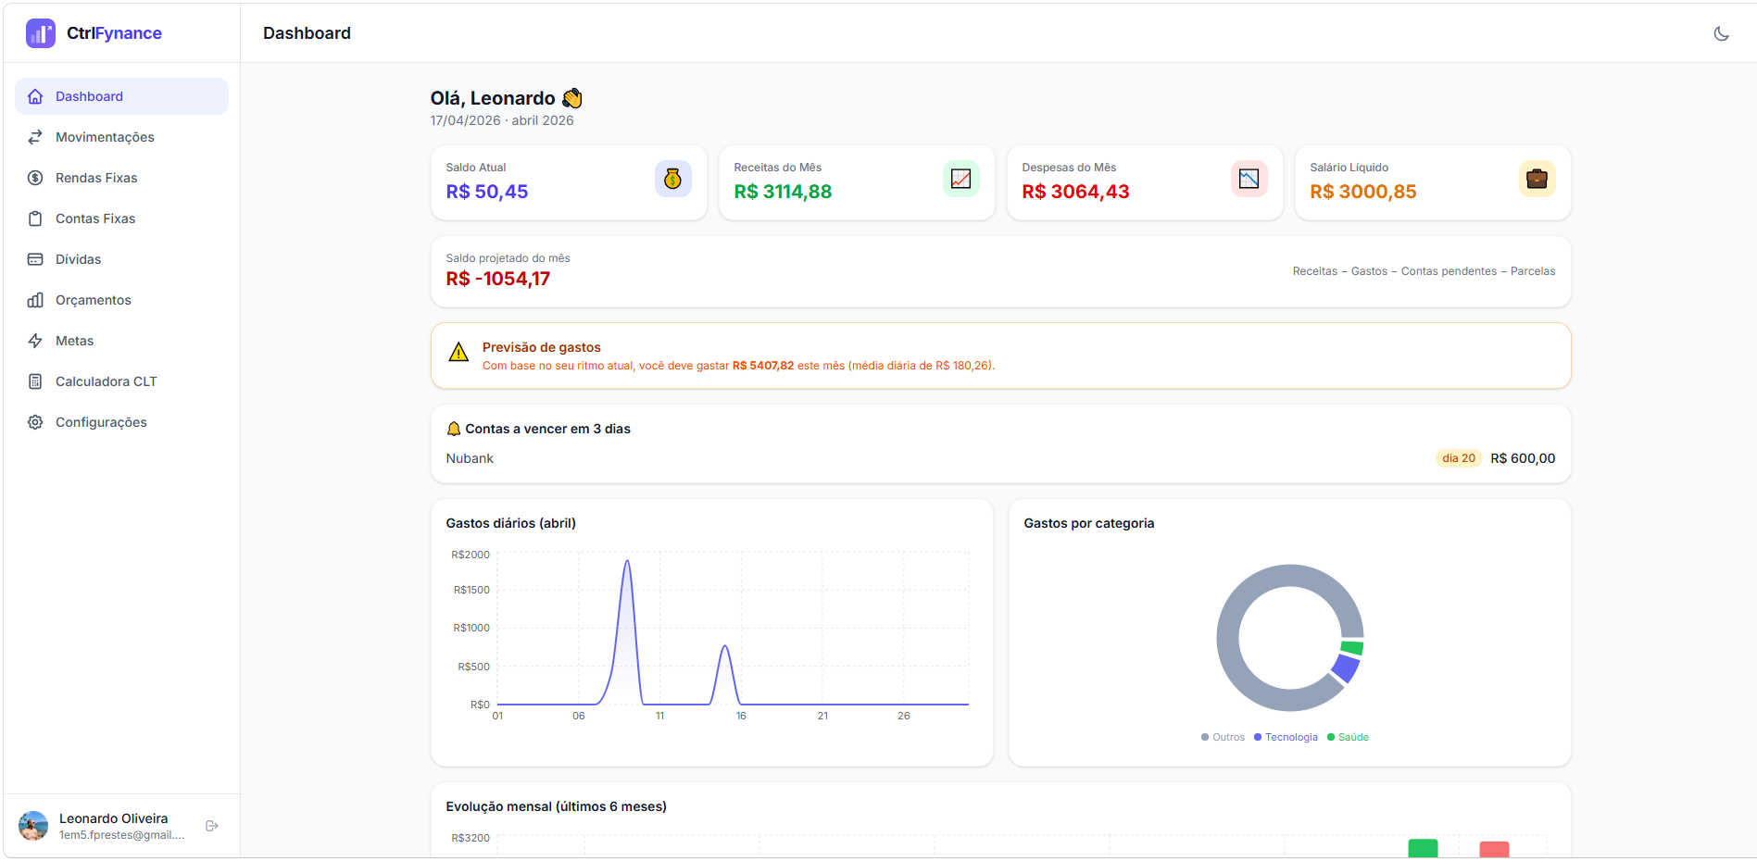
Task: Toggle dark mode with the moon icon
Action: pos(1721,33)
